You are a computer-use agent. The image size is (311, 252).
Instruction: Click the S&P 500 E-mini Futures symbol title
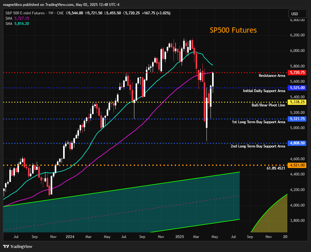(x=25, y=13)
